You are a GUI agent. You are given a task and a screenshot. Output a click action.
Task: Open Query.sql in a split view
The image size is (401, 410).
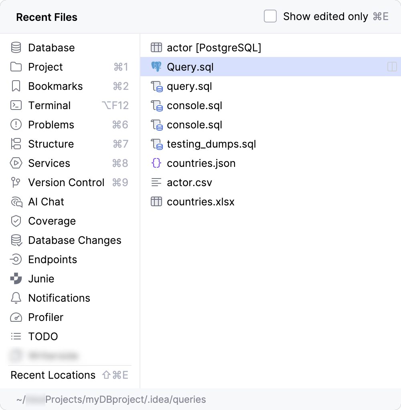392,67
